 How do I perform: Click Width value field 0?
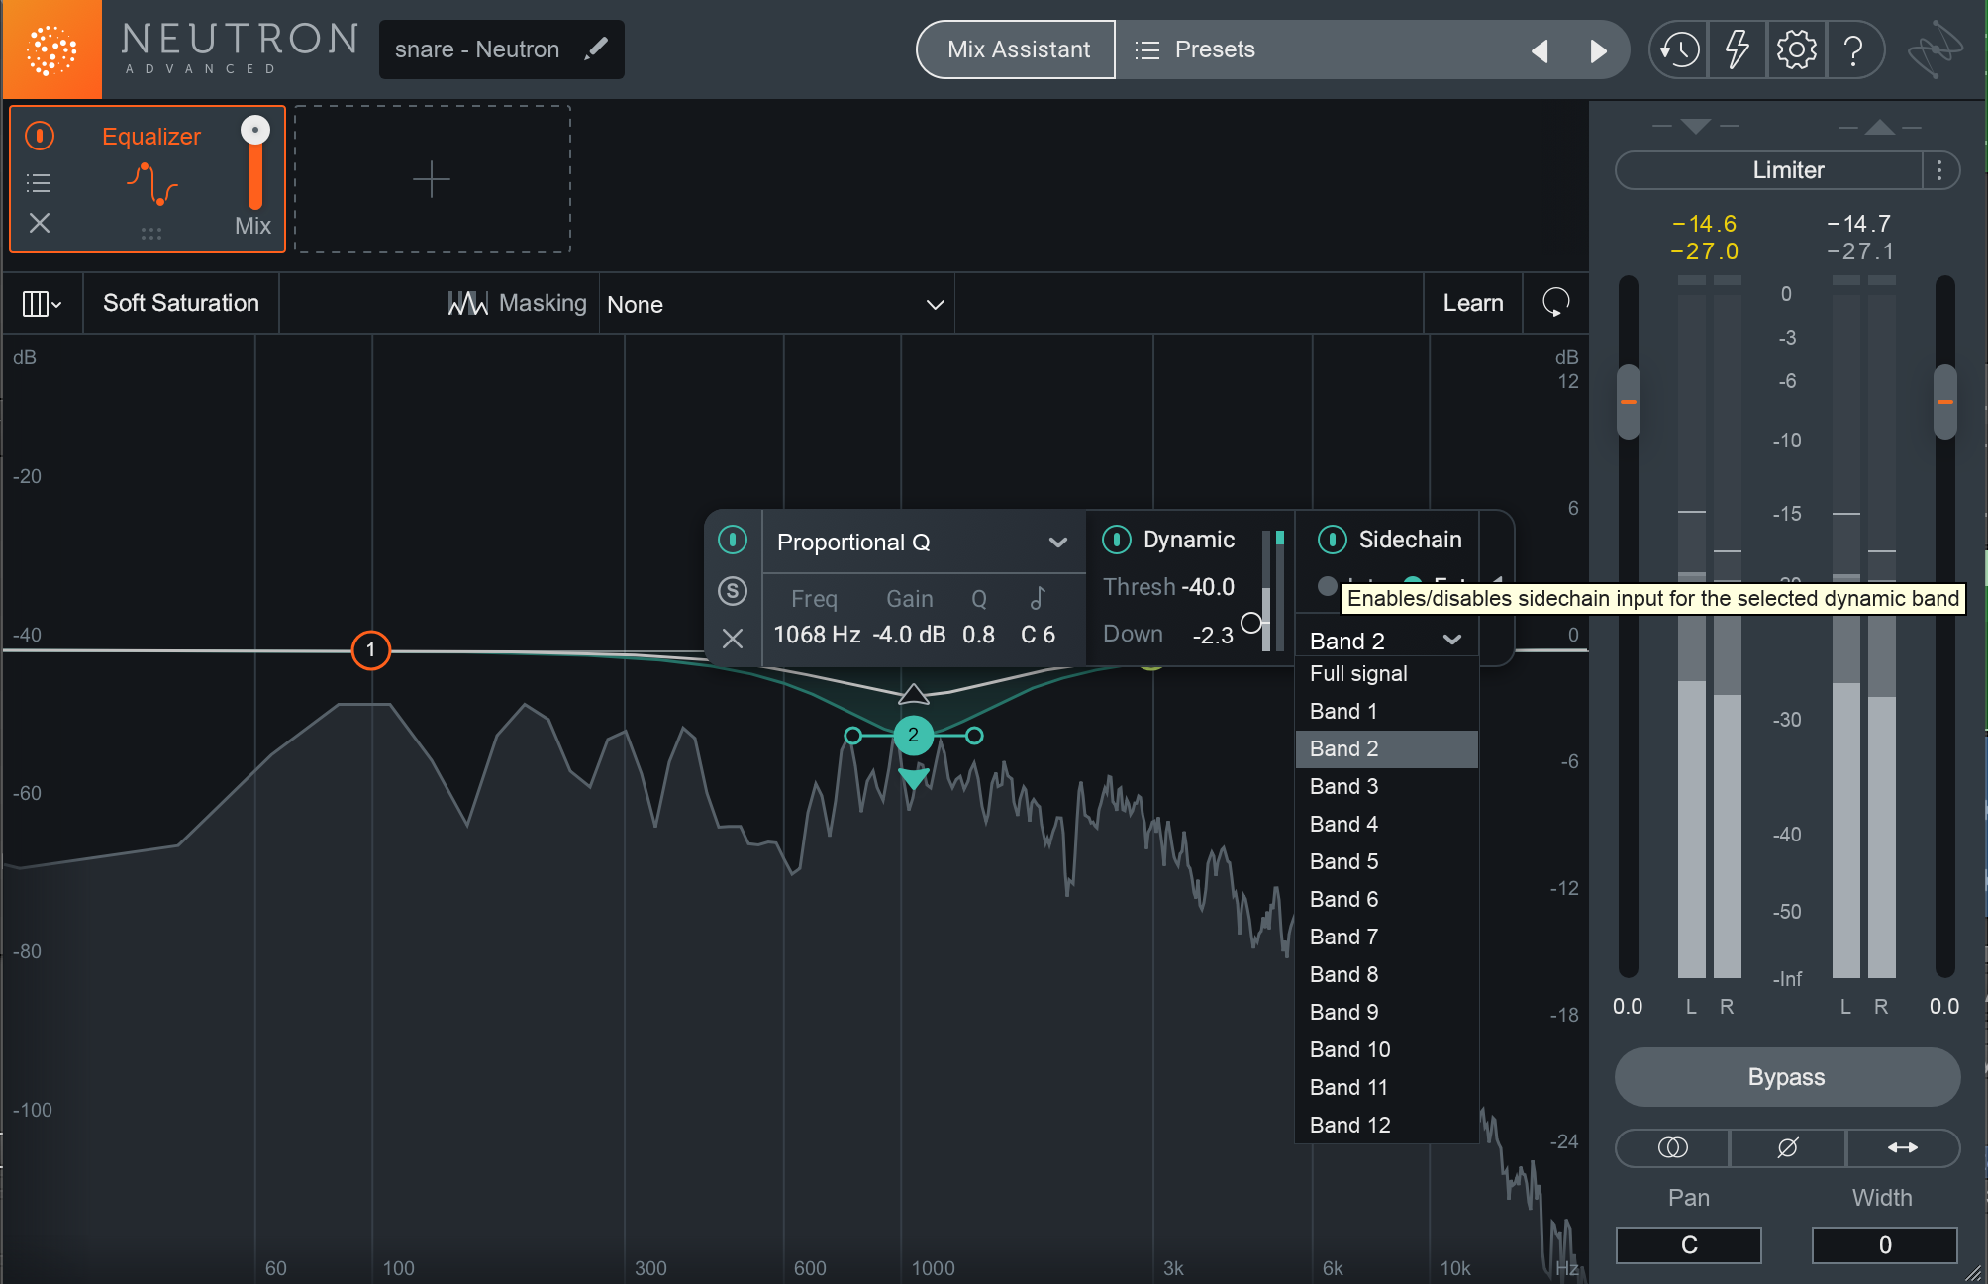(x=1885, y=1245)
